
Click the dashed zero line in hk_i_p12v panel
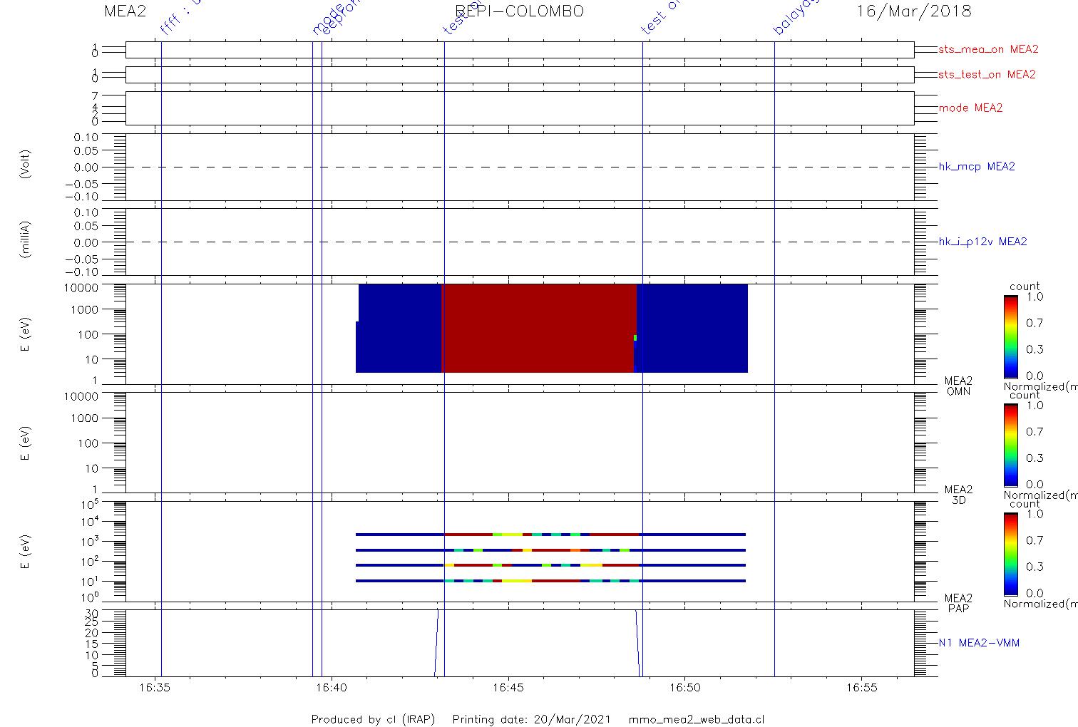[x=520, y=242]
